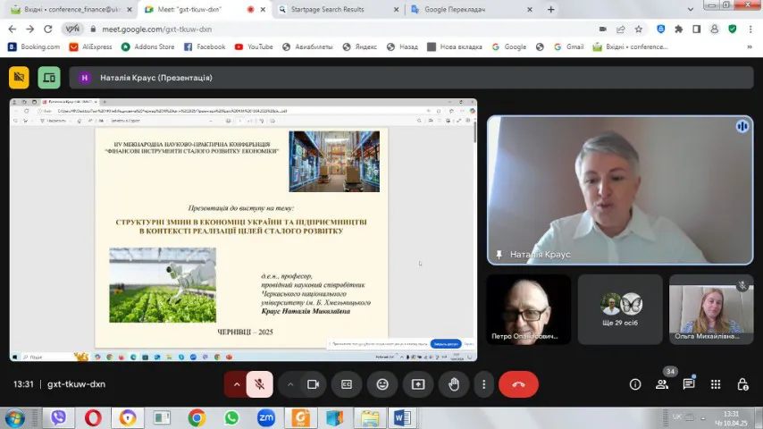Show the people list with 34 participants
This screenshot has height=429, width=763.
tap(662, 384)
